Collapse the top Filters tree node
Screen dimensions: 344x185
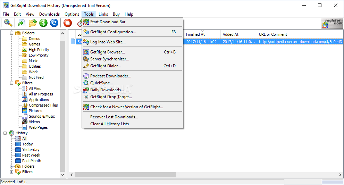(x=11, y=83)
